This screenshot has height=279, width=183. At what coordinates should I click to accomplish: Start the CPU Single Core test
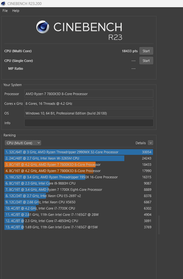coord(146,61)
